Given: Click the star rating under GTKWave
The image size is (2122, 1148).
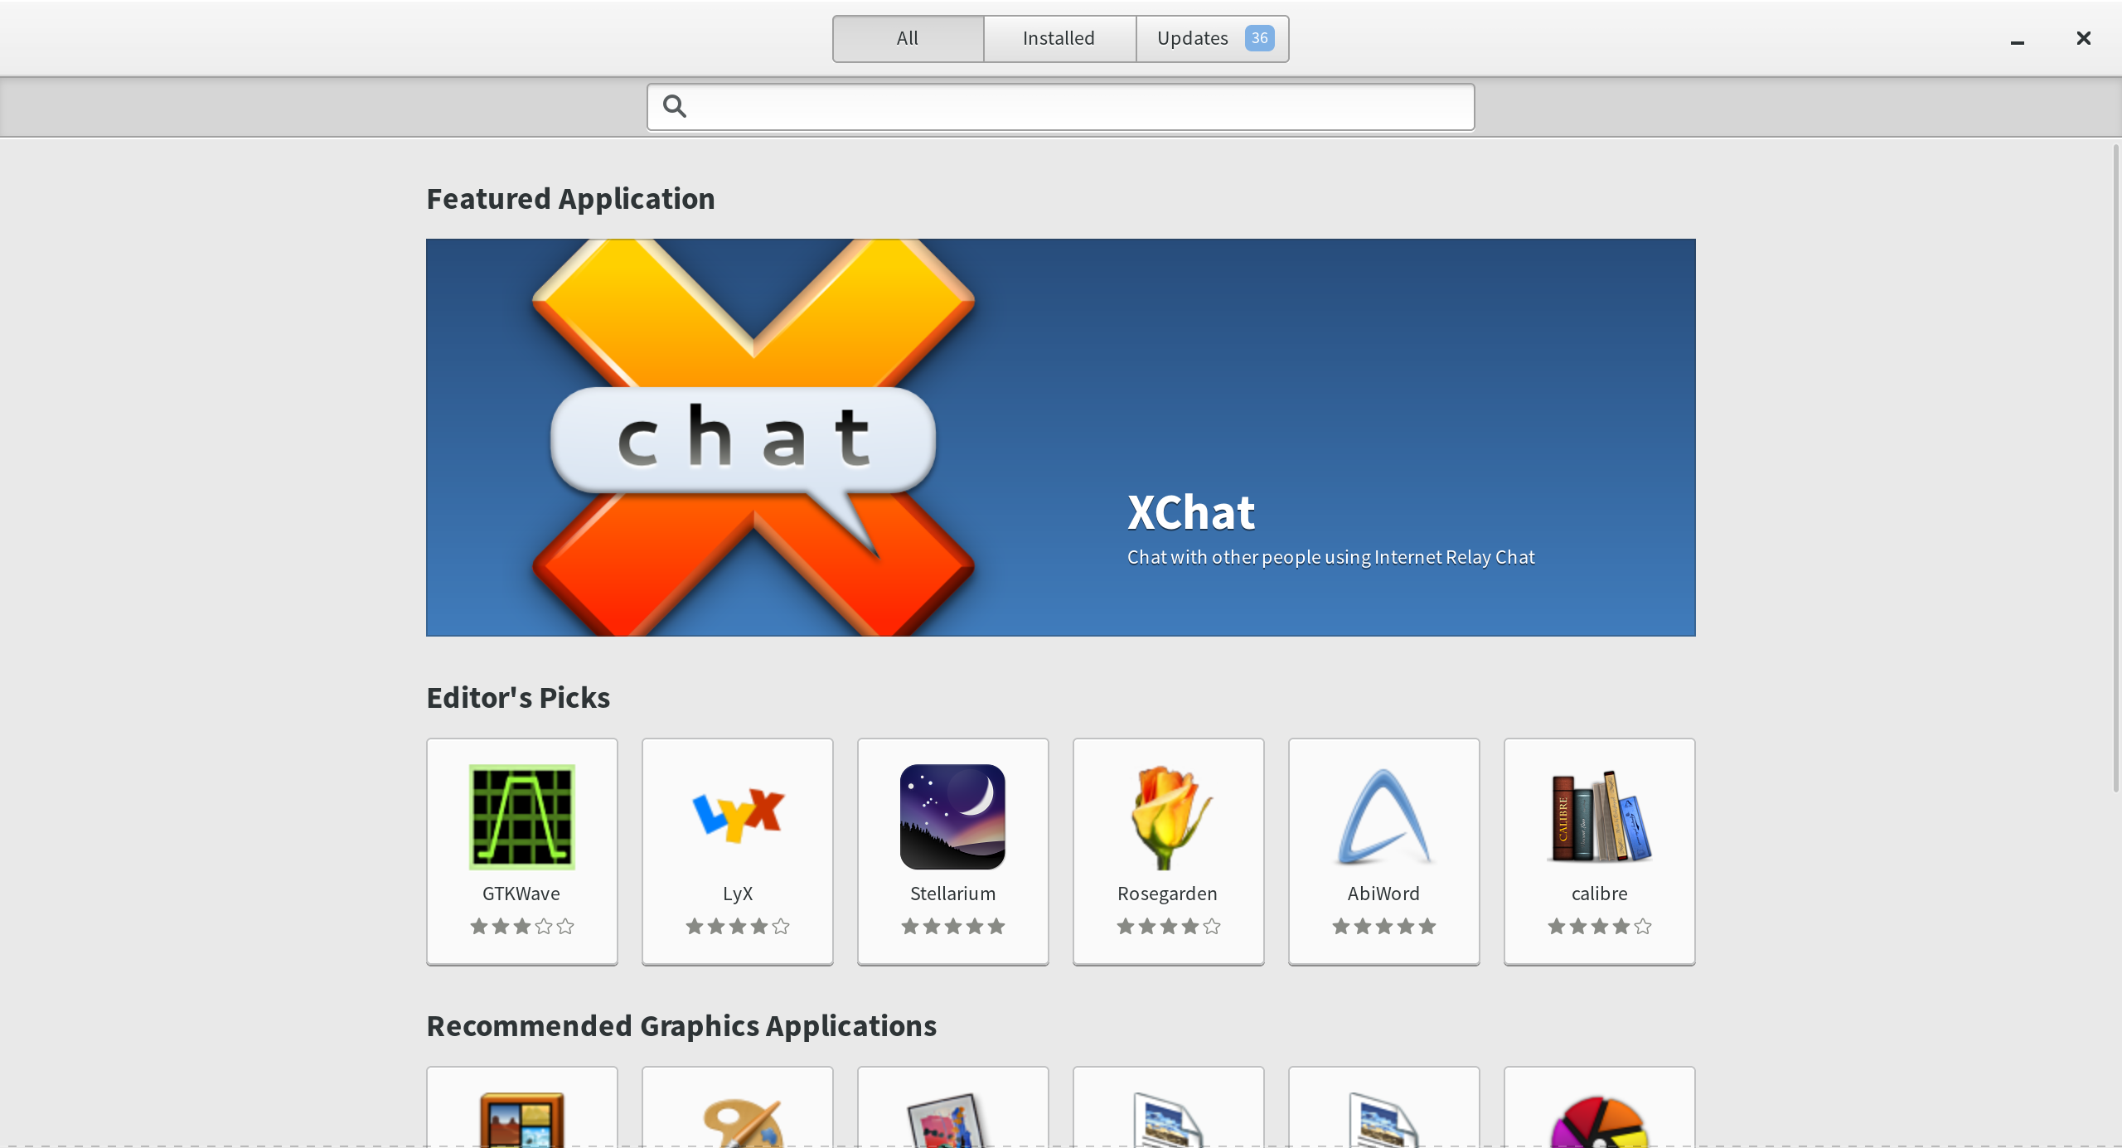Looking at the screenshot, I should coord(521,926).
